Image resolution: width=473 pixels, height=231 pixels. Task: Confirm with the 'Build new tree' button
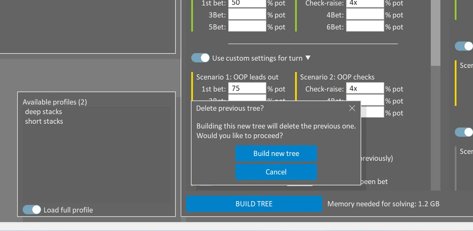[276, 153]
